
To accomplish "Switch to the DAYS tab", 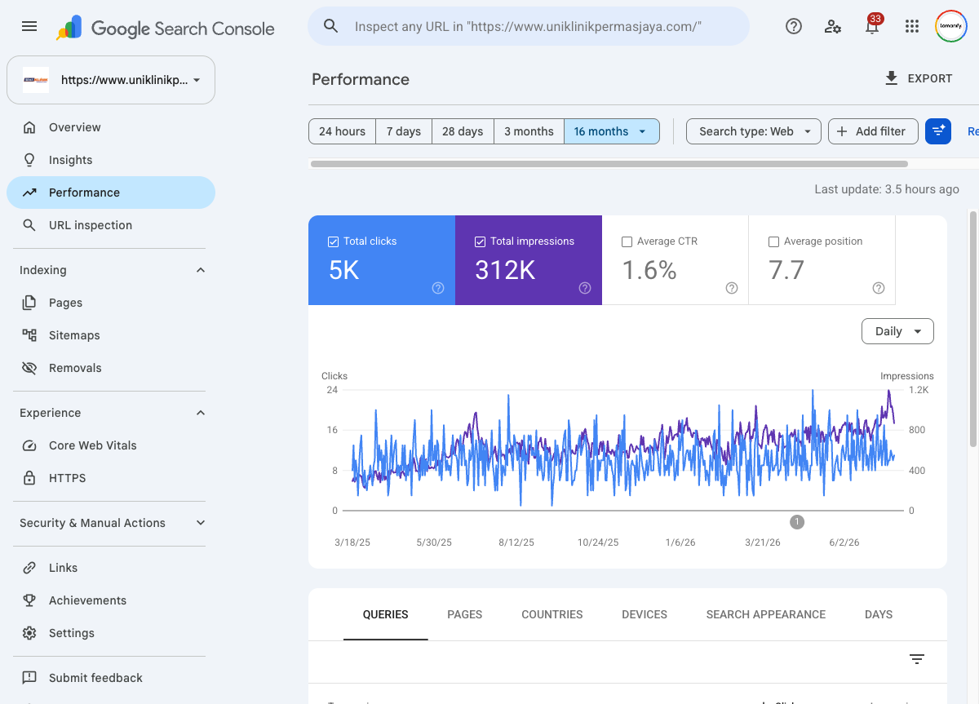I will tap(879, 614).
